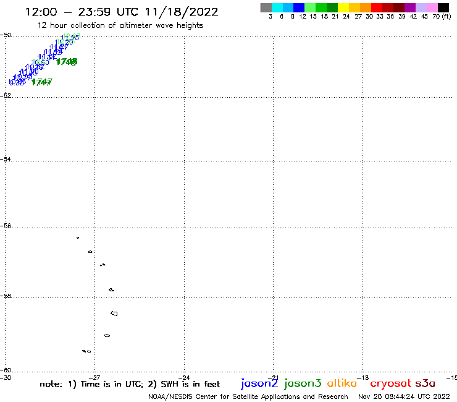
Task: Click the dark red 's3a' satellite label
Action: (426, 383)
